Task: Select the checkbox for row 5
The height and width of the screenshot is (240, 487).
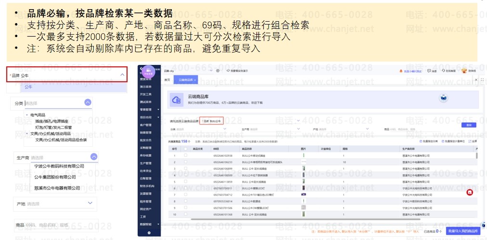Action: point(185,182)
